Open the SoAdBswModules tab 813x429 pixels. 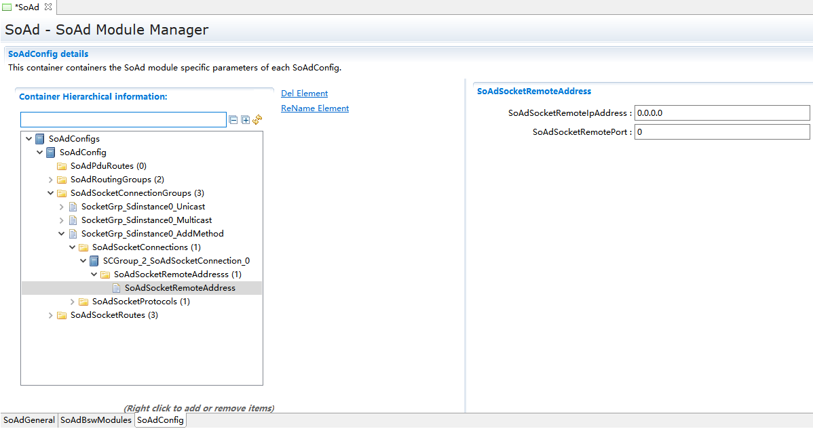pos(96,420)
